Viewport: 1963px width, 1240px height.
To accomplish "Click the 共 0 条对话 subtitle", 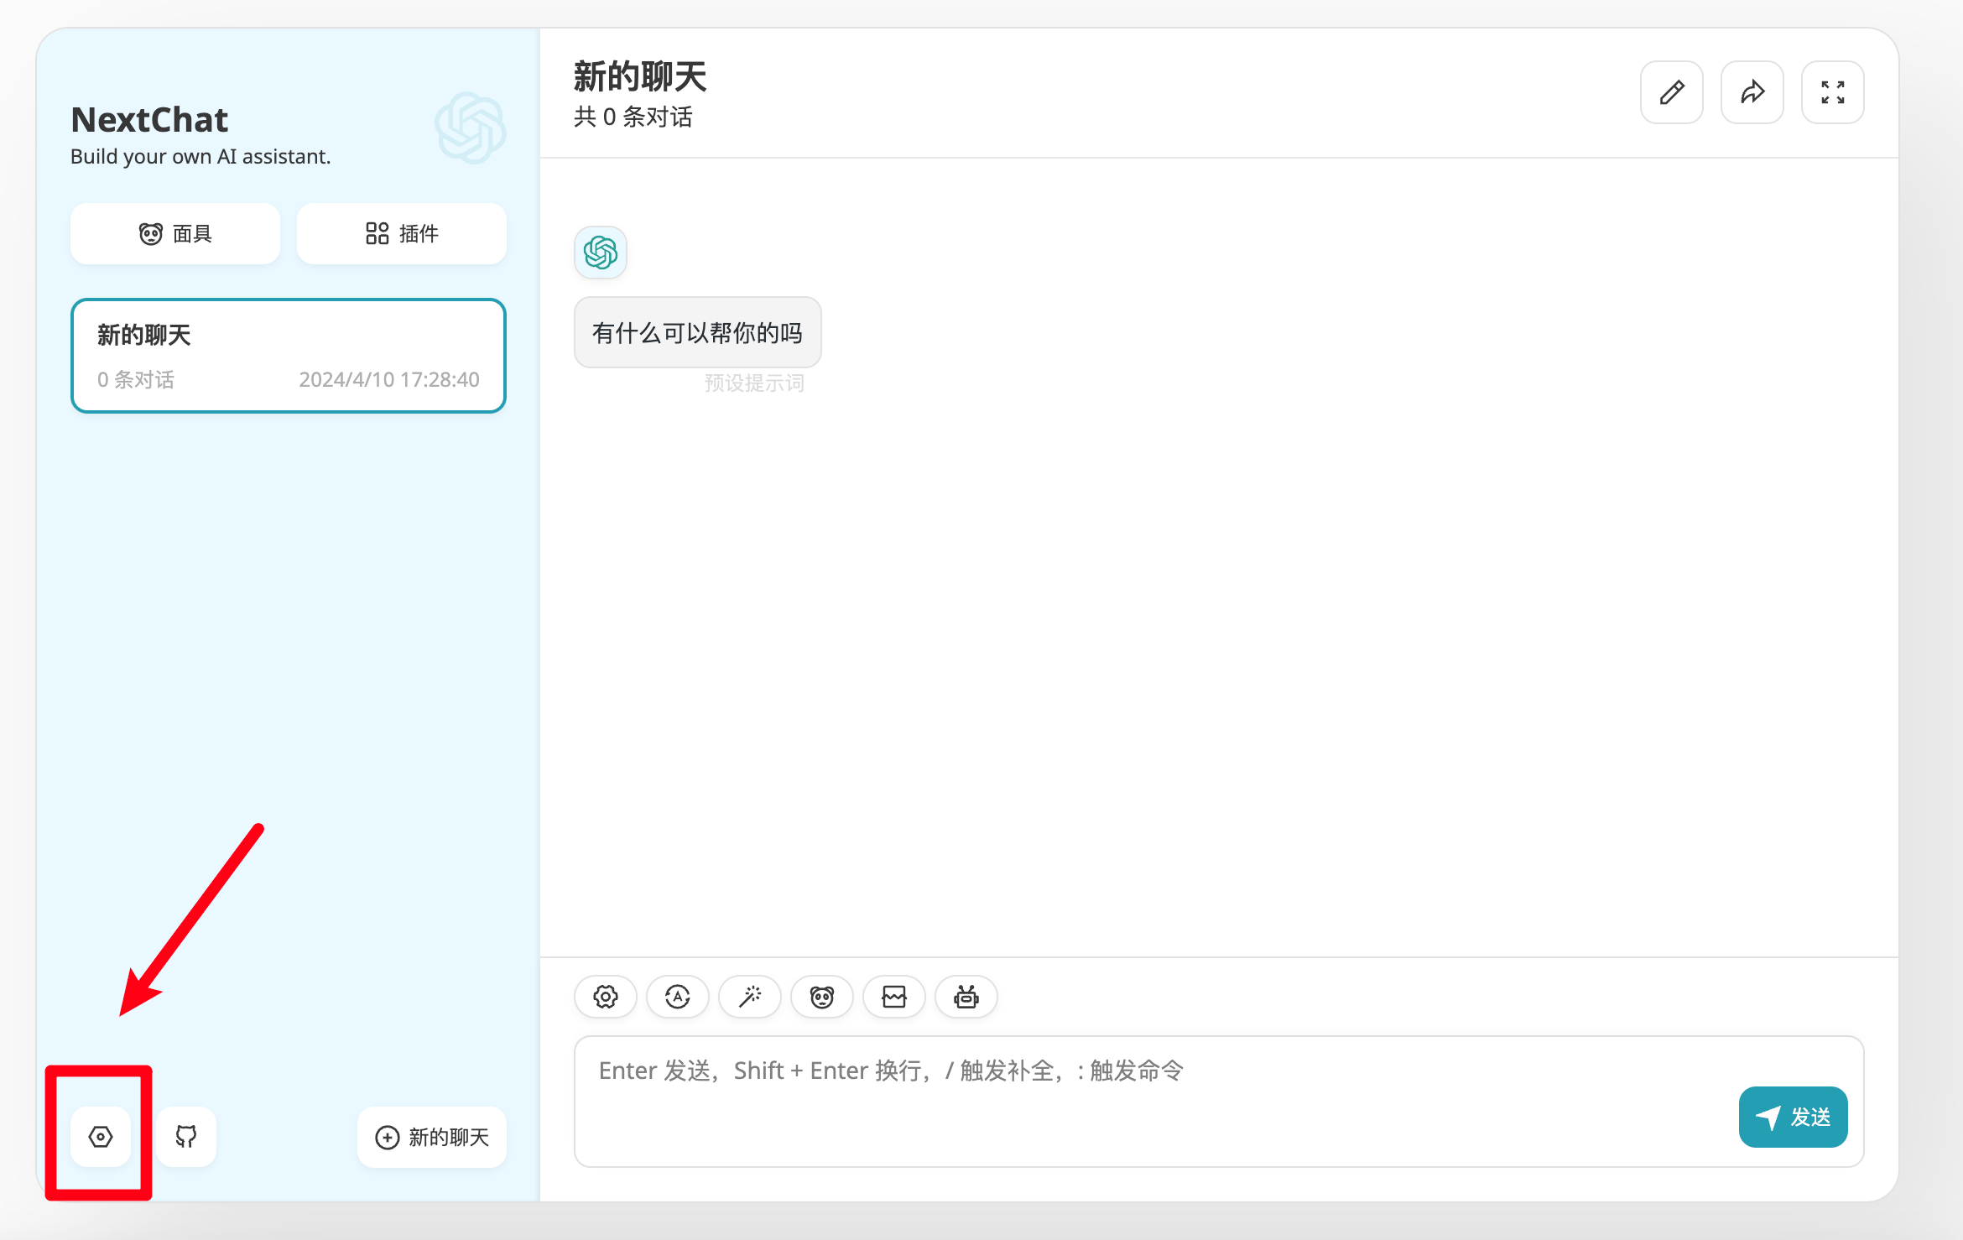I will point(633,117).
